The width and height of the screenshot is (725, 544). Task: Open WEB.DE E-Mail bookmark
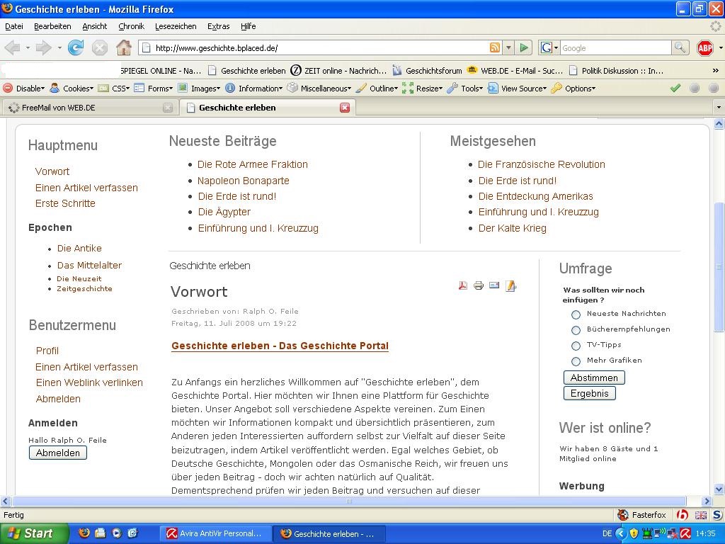click(x=515, y=71)
